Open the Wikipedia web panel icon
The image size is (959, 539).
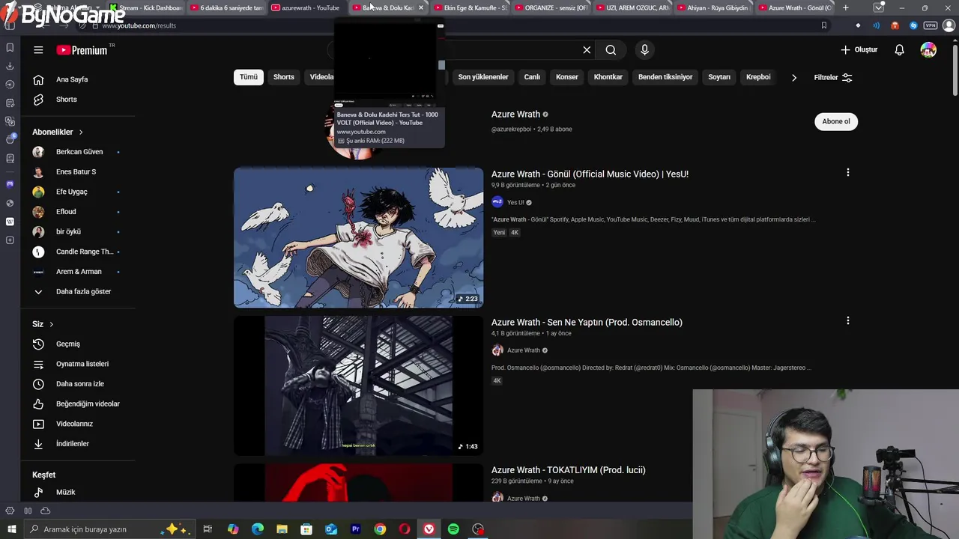(x=10, y=222)
